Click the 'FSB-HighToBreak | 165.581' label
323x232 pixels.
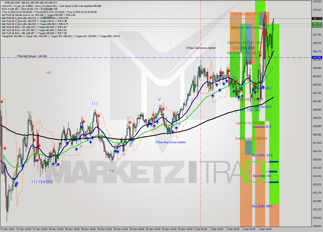(x=32, y=56)
